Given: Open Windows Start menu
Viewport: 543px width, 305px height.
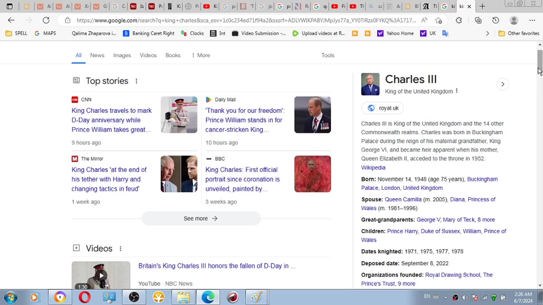Looking at the screenshot, I should pos(10,297).
